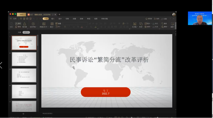Image resolution: width=213 pixels, height=118 pixels.
Task: Switch to the Slides (幻灯片) pane view
Action: (x=26, y=32)
